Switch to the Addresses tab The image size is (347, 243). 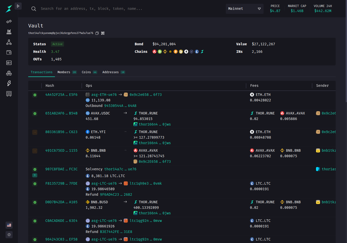[114, 72]
